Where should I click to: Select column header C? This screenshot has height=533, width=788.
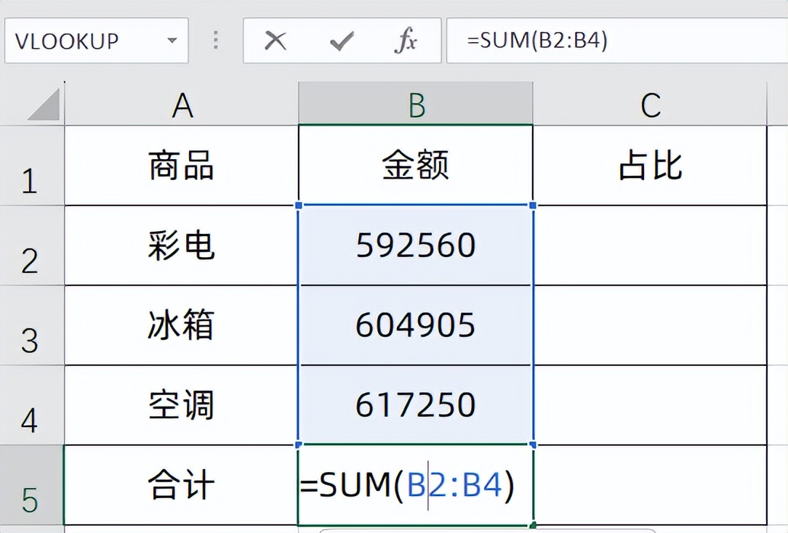pos(651,105)
